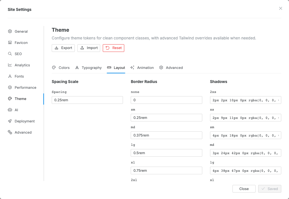Image resolution: width=289 pixels, height=199 pixels.
Task: Click the Deployment rocket icon
Action: click(x=10, y=121)
